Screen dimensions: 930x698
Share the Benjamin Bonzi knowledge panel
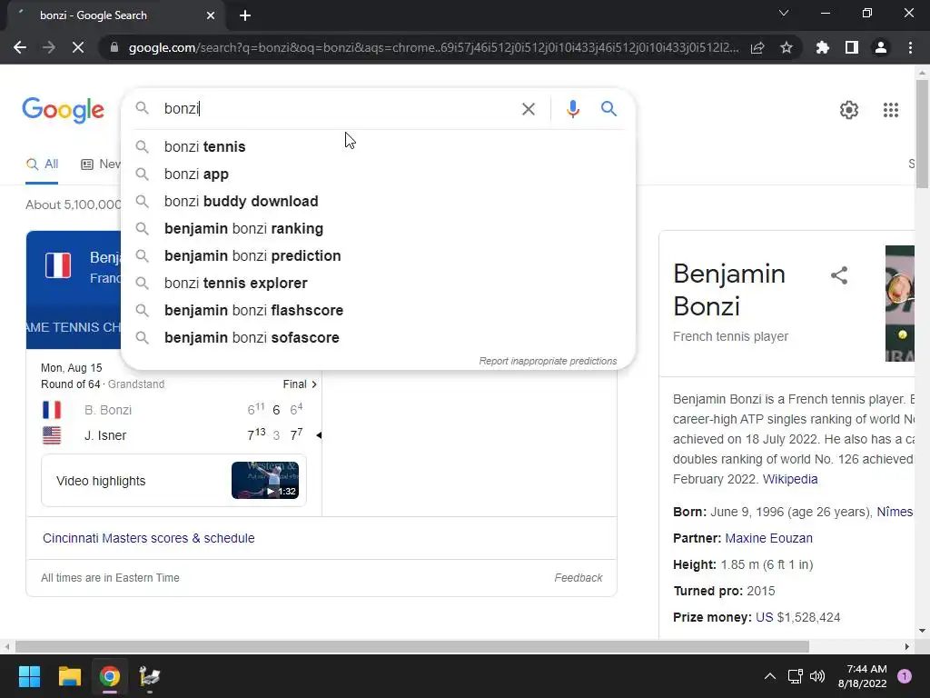pos(838,275)
